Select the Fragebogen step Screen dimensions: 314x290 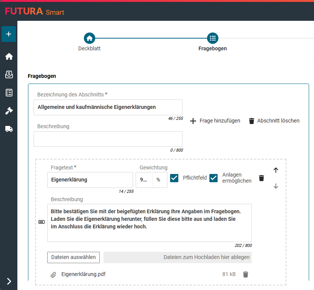click(213, 39)
